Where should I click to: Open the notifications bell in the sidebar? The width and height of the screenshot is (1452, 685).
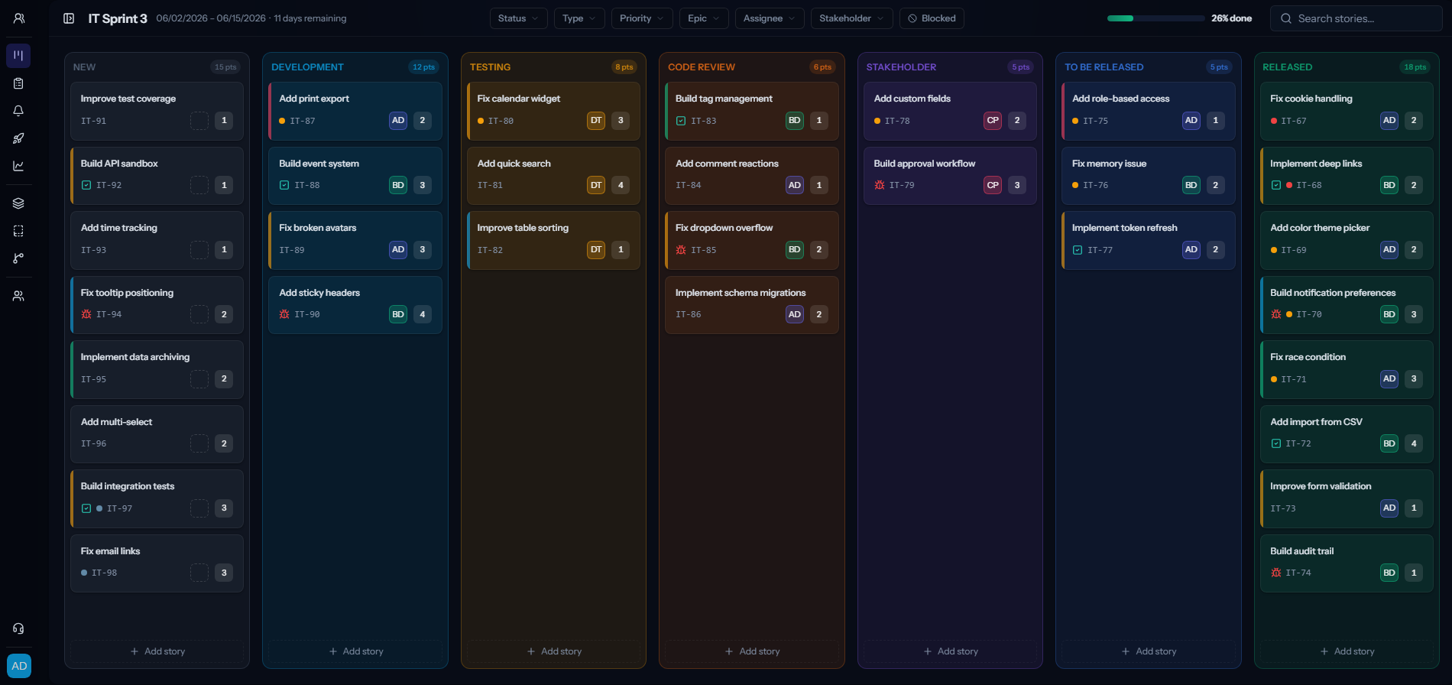point(18,111)
